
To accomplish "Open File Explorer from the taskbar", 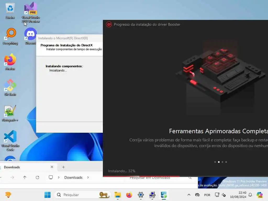I will point(118,195).
